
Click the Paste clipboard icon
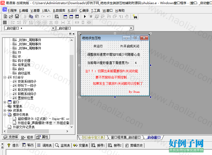pyautogui.click(x=37, y=16)
